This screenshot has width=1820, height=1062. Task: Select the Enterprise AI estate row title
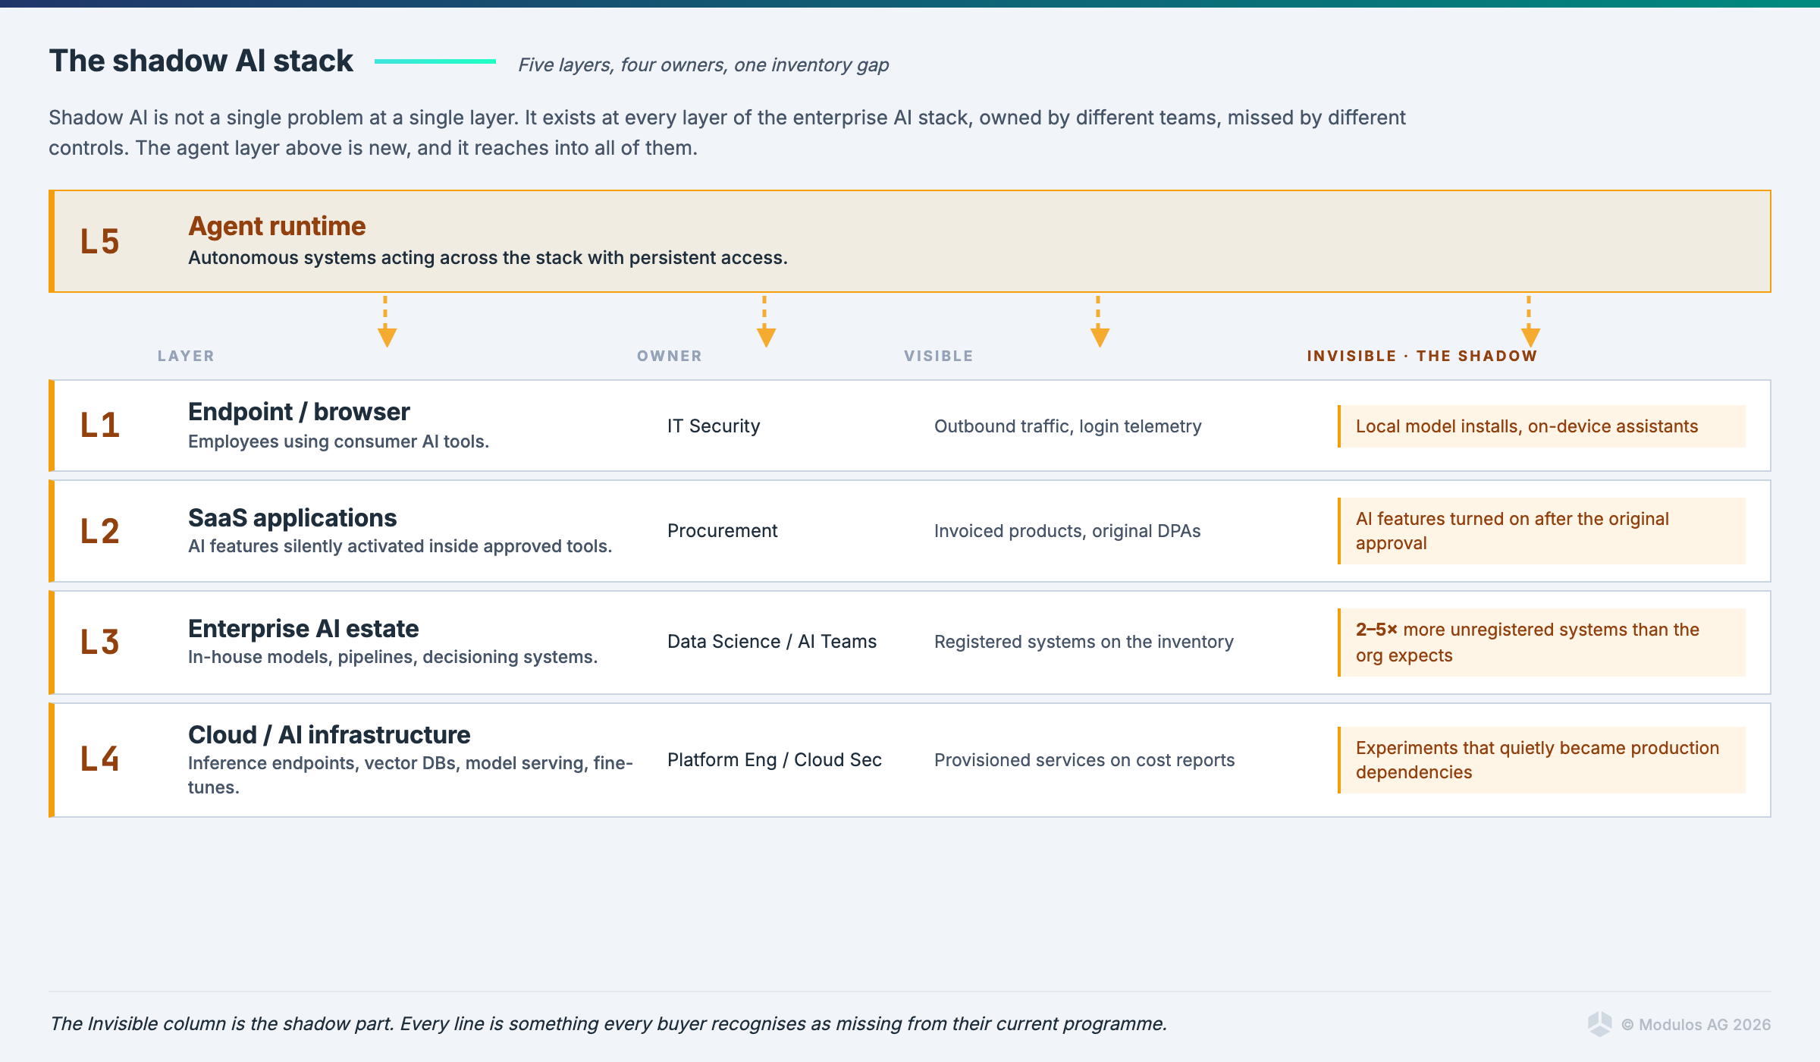303,629
